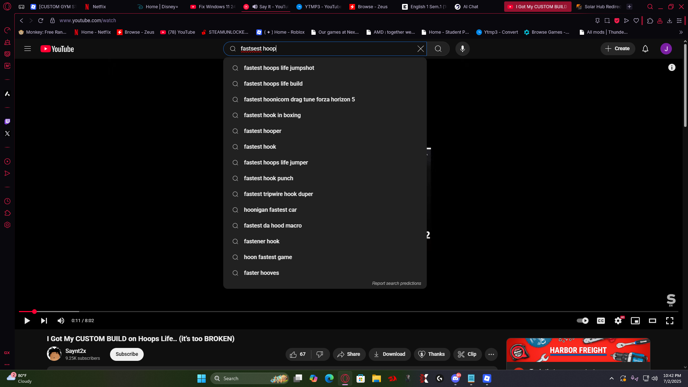The image size is (688, 387).
Task: Clear the search box text
Action: tap(421, 49)
